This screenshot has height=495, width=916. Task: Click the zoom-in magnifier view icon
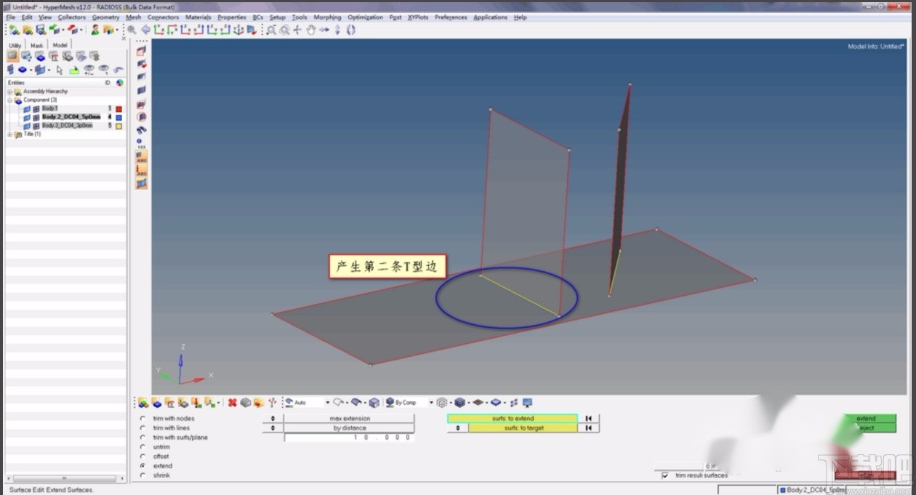[132, 30]
